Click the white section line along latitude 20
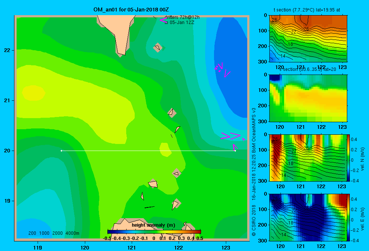 coord(148,151)
